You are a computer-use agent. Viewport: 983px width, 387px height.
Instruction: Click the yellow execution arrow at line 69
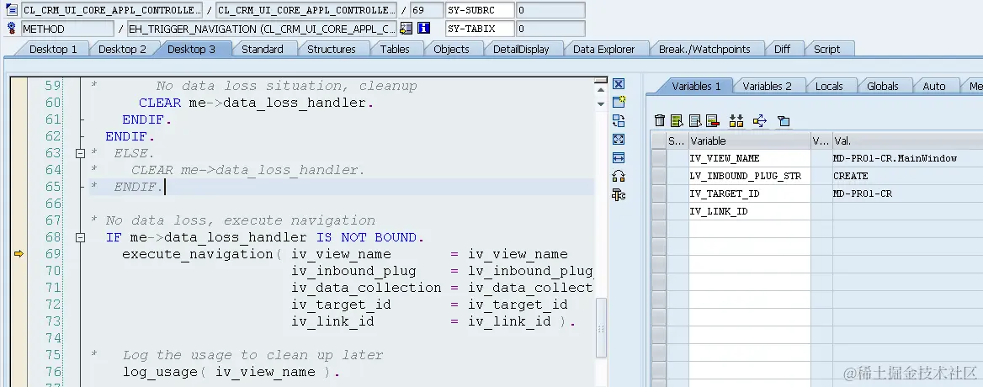19,253
